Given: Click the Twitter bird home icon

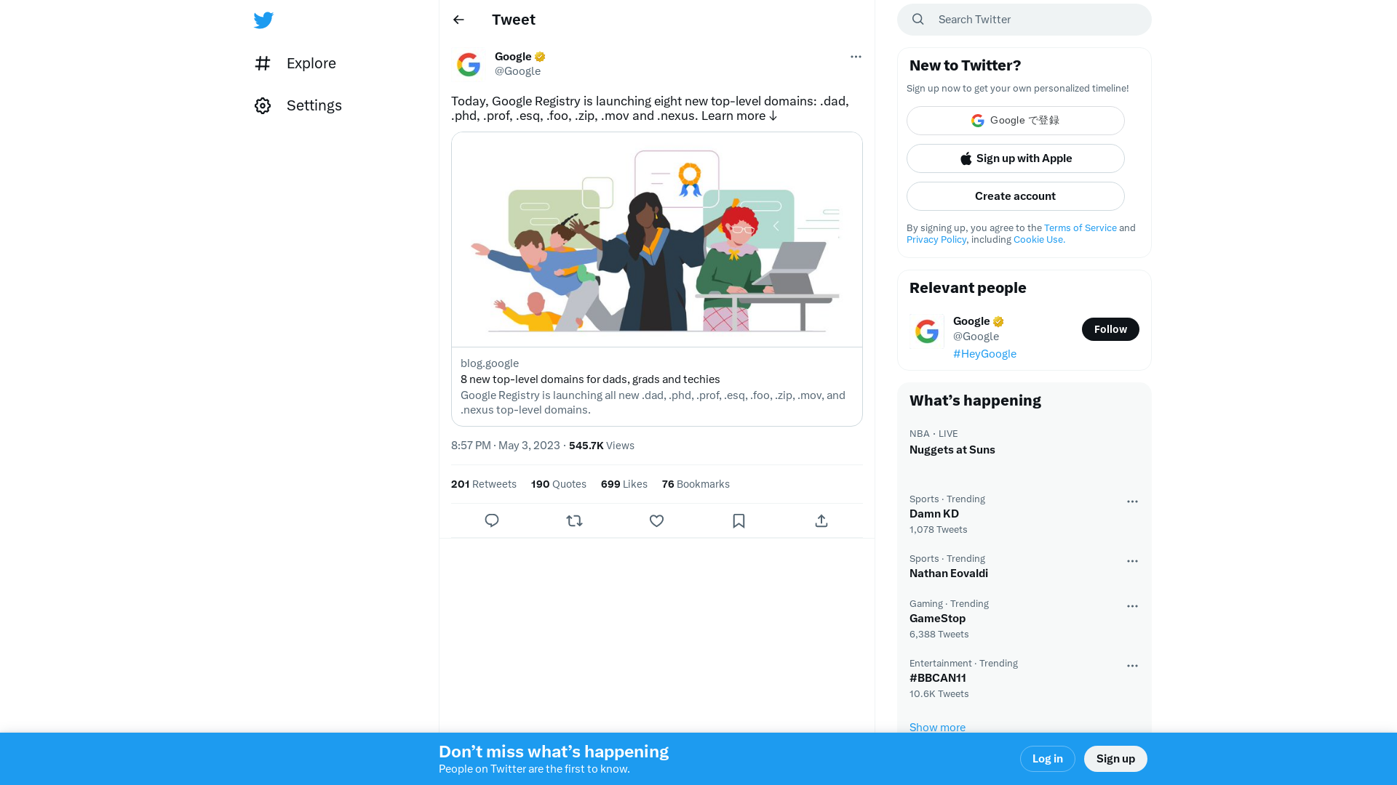Looking at the screenshot, I should click(x=264, y=19).
